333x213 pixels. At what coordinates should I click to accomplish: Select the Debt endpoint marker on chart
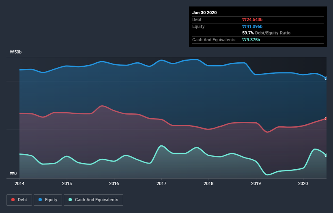pyautogui.click(x=326, y=119)
